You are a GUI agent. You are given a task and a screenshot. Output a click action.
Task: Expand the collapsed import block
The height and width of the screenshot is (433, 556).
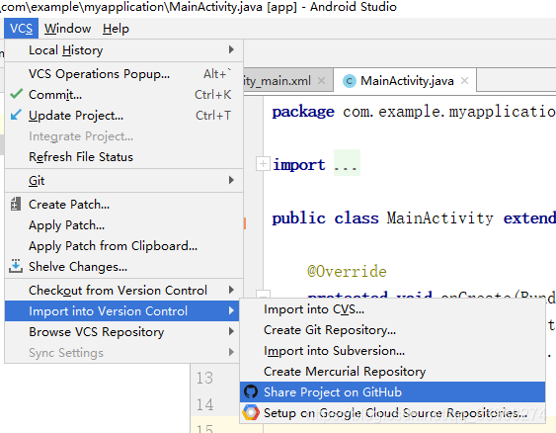(x=263, y=164)
